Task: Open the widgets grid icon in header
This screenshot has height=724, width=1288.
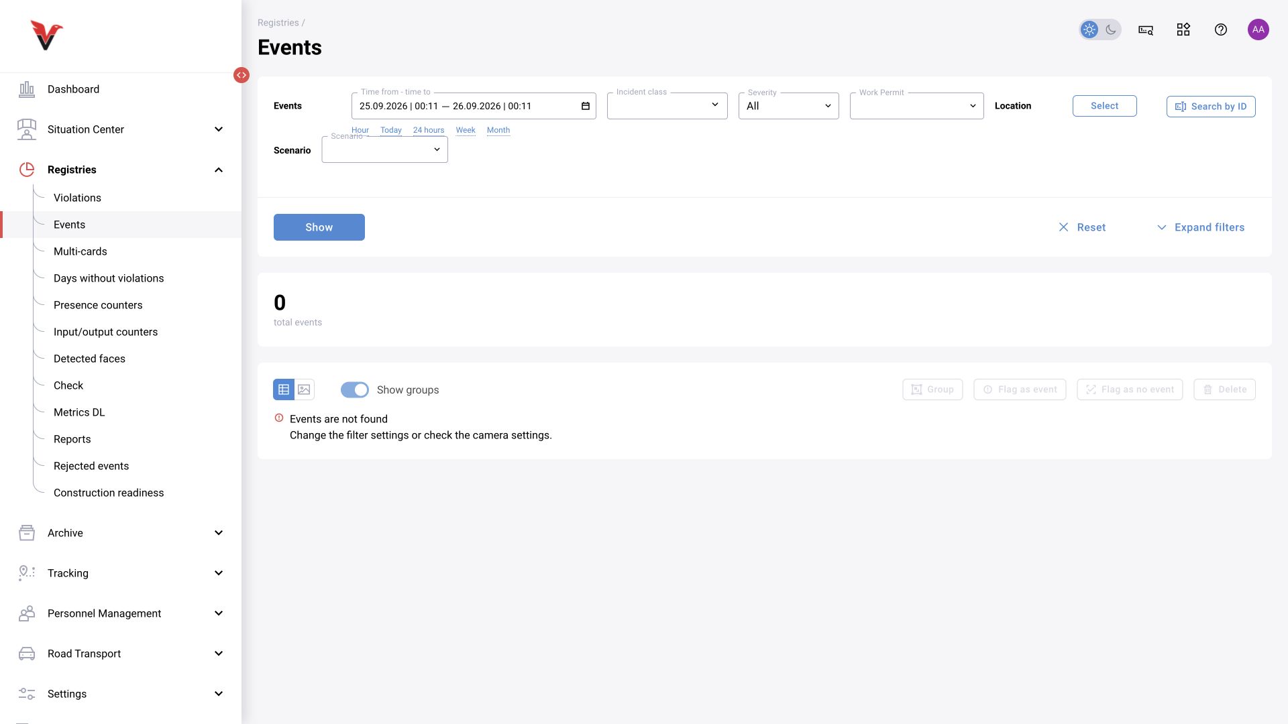Action: 1183,29
